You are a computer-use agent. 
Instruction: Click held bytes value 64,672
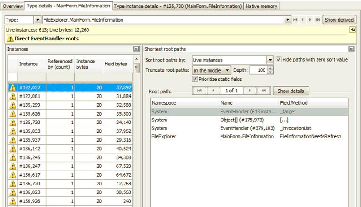(124, 175)
